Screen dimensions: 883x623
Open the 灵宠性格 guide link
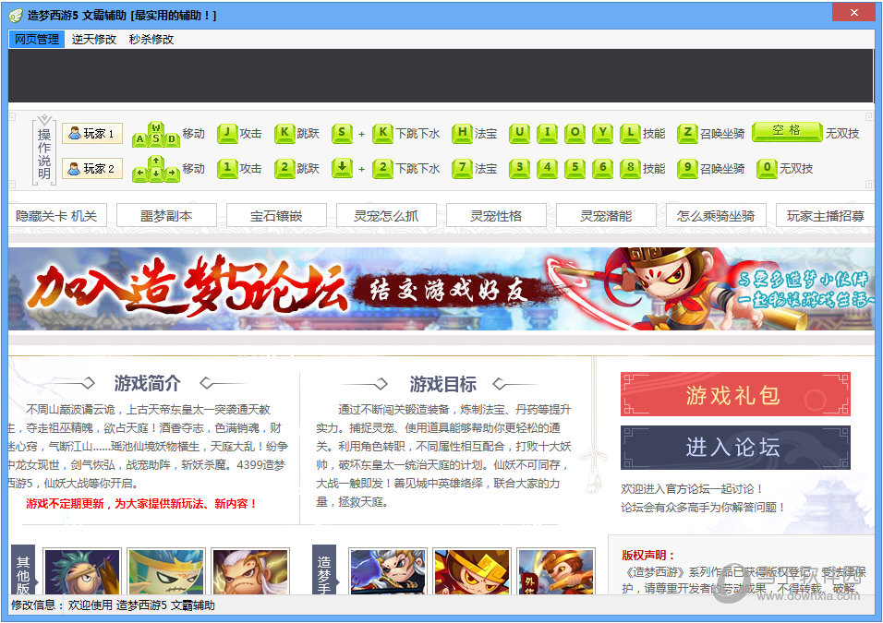click(x=496, y=216)
